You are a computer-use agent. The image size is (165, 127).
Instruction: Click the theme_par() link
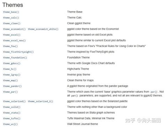click(10, 92)
